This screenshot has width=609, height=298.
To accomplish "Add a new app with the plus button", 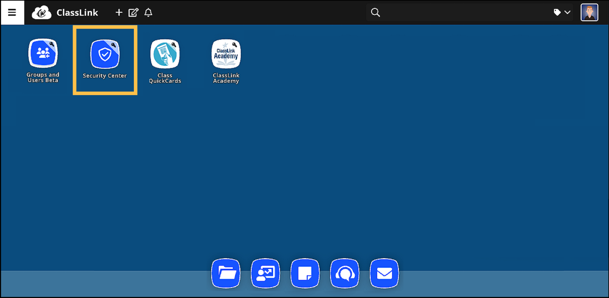I will click(x=119, y=12).
